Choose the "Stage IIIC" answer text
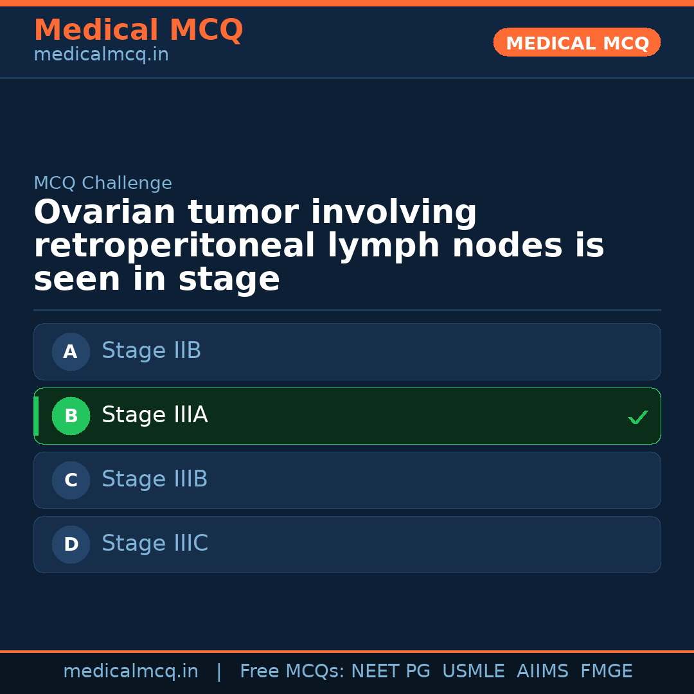The height and width of the screenshot is (694, 694). (x=154, y=544)
